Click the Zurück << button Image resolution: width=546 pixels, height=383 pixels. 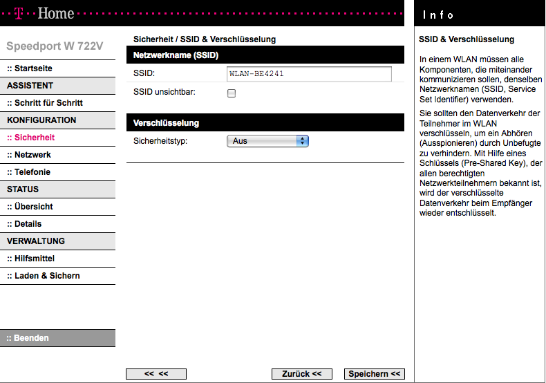click(x=301, y=374)
